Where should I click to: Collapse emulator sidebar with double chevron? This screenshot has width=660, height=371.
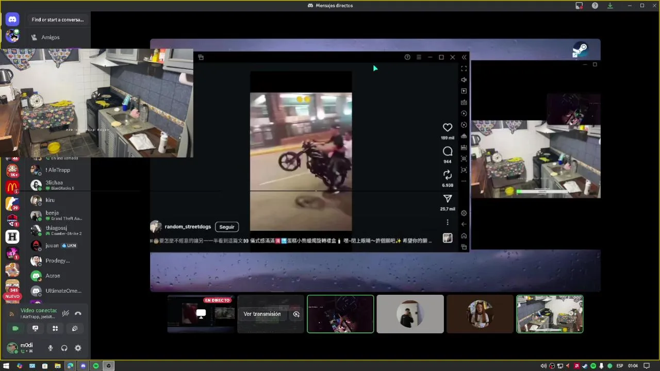(x=464, y=57)
